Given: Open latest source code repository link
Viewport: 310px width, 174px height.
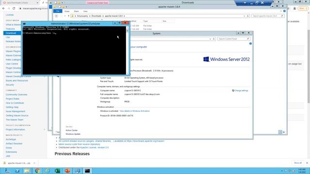Looking at the screenshot, I should [x=79, y=144].
